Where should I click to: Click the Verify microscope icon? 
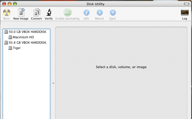49,12
